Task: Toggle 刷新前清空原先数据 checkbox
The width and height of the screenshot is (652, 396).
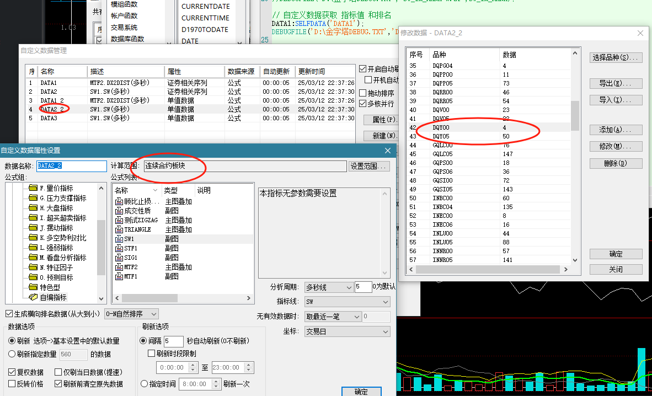Action: tap(58, 384)
